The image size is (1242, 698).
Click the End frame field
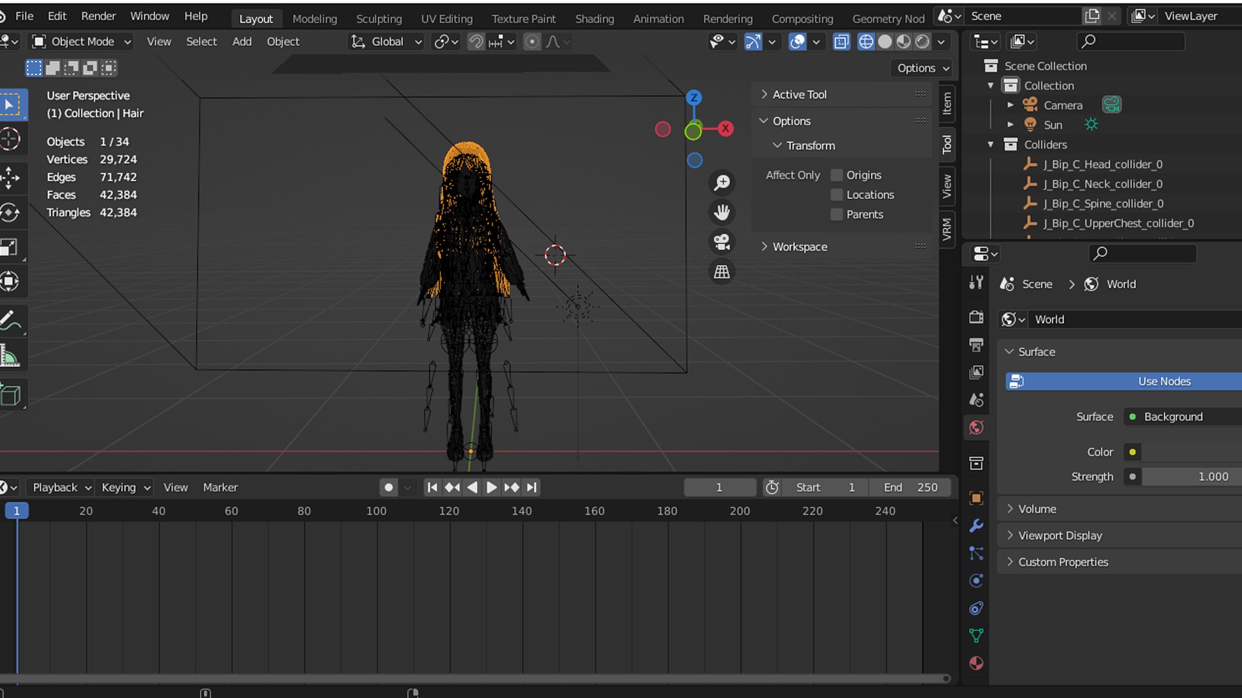tap(910, 487)
